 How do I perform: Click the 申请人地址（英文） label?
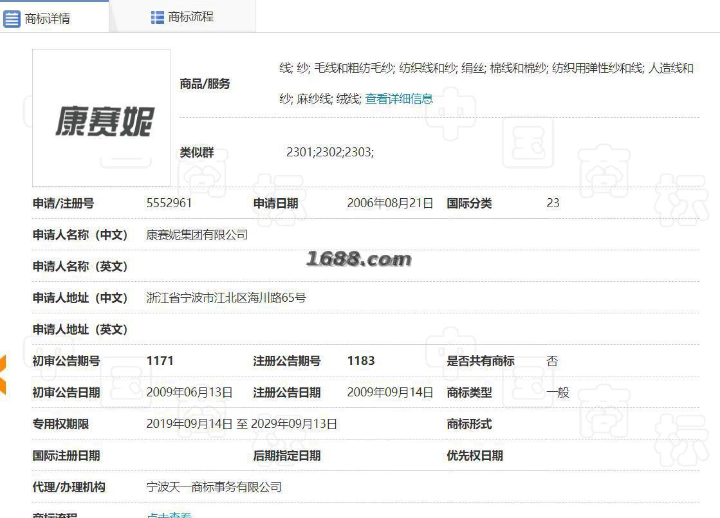(80, 329)
